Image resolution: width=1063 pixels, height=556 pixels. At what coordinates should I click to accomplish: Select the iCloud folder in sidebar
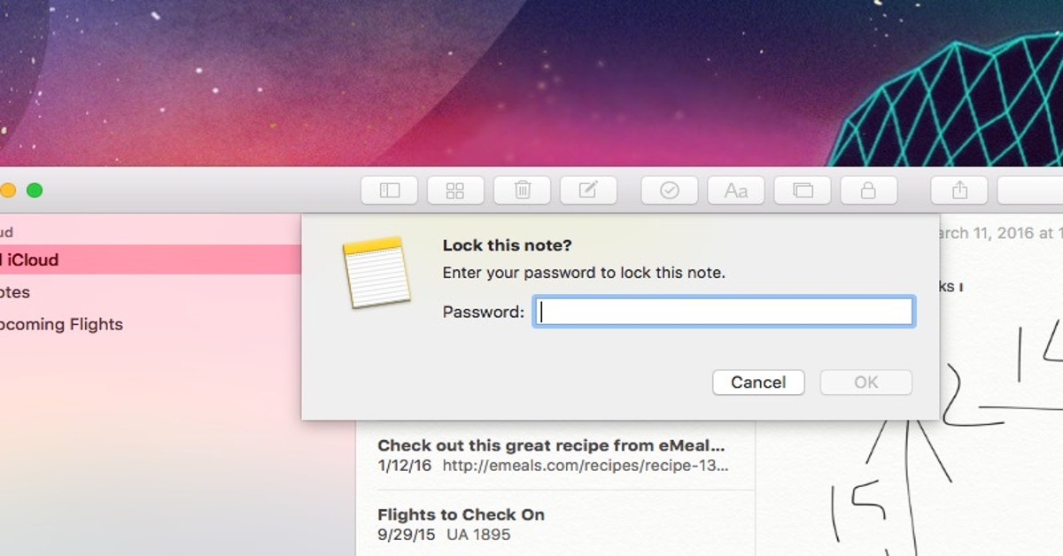point(151,260)
